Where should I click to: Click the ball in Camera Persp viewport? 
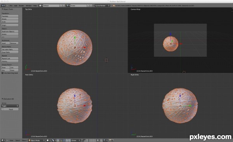pos(170,44)
